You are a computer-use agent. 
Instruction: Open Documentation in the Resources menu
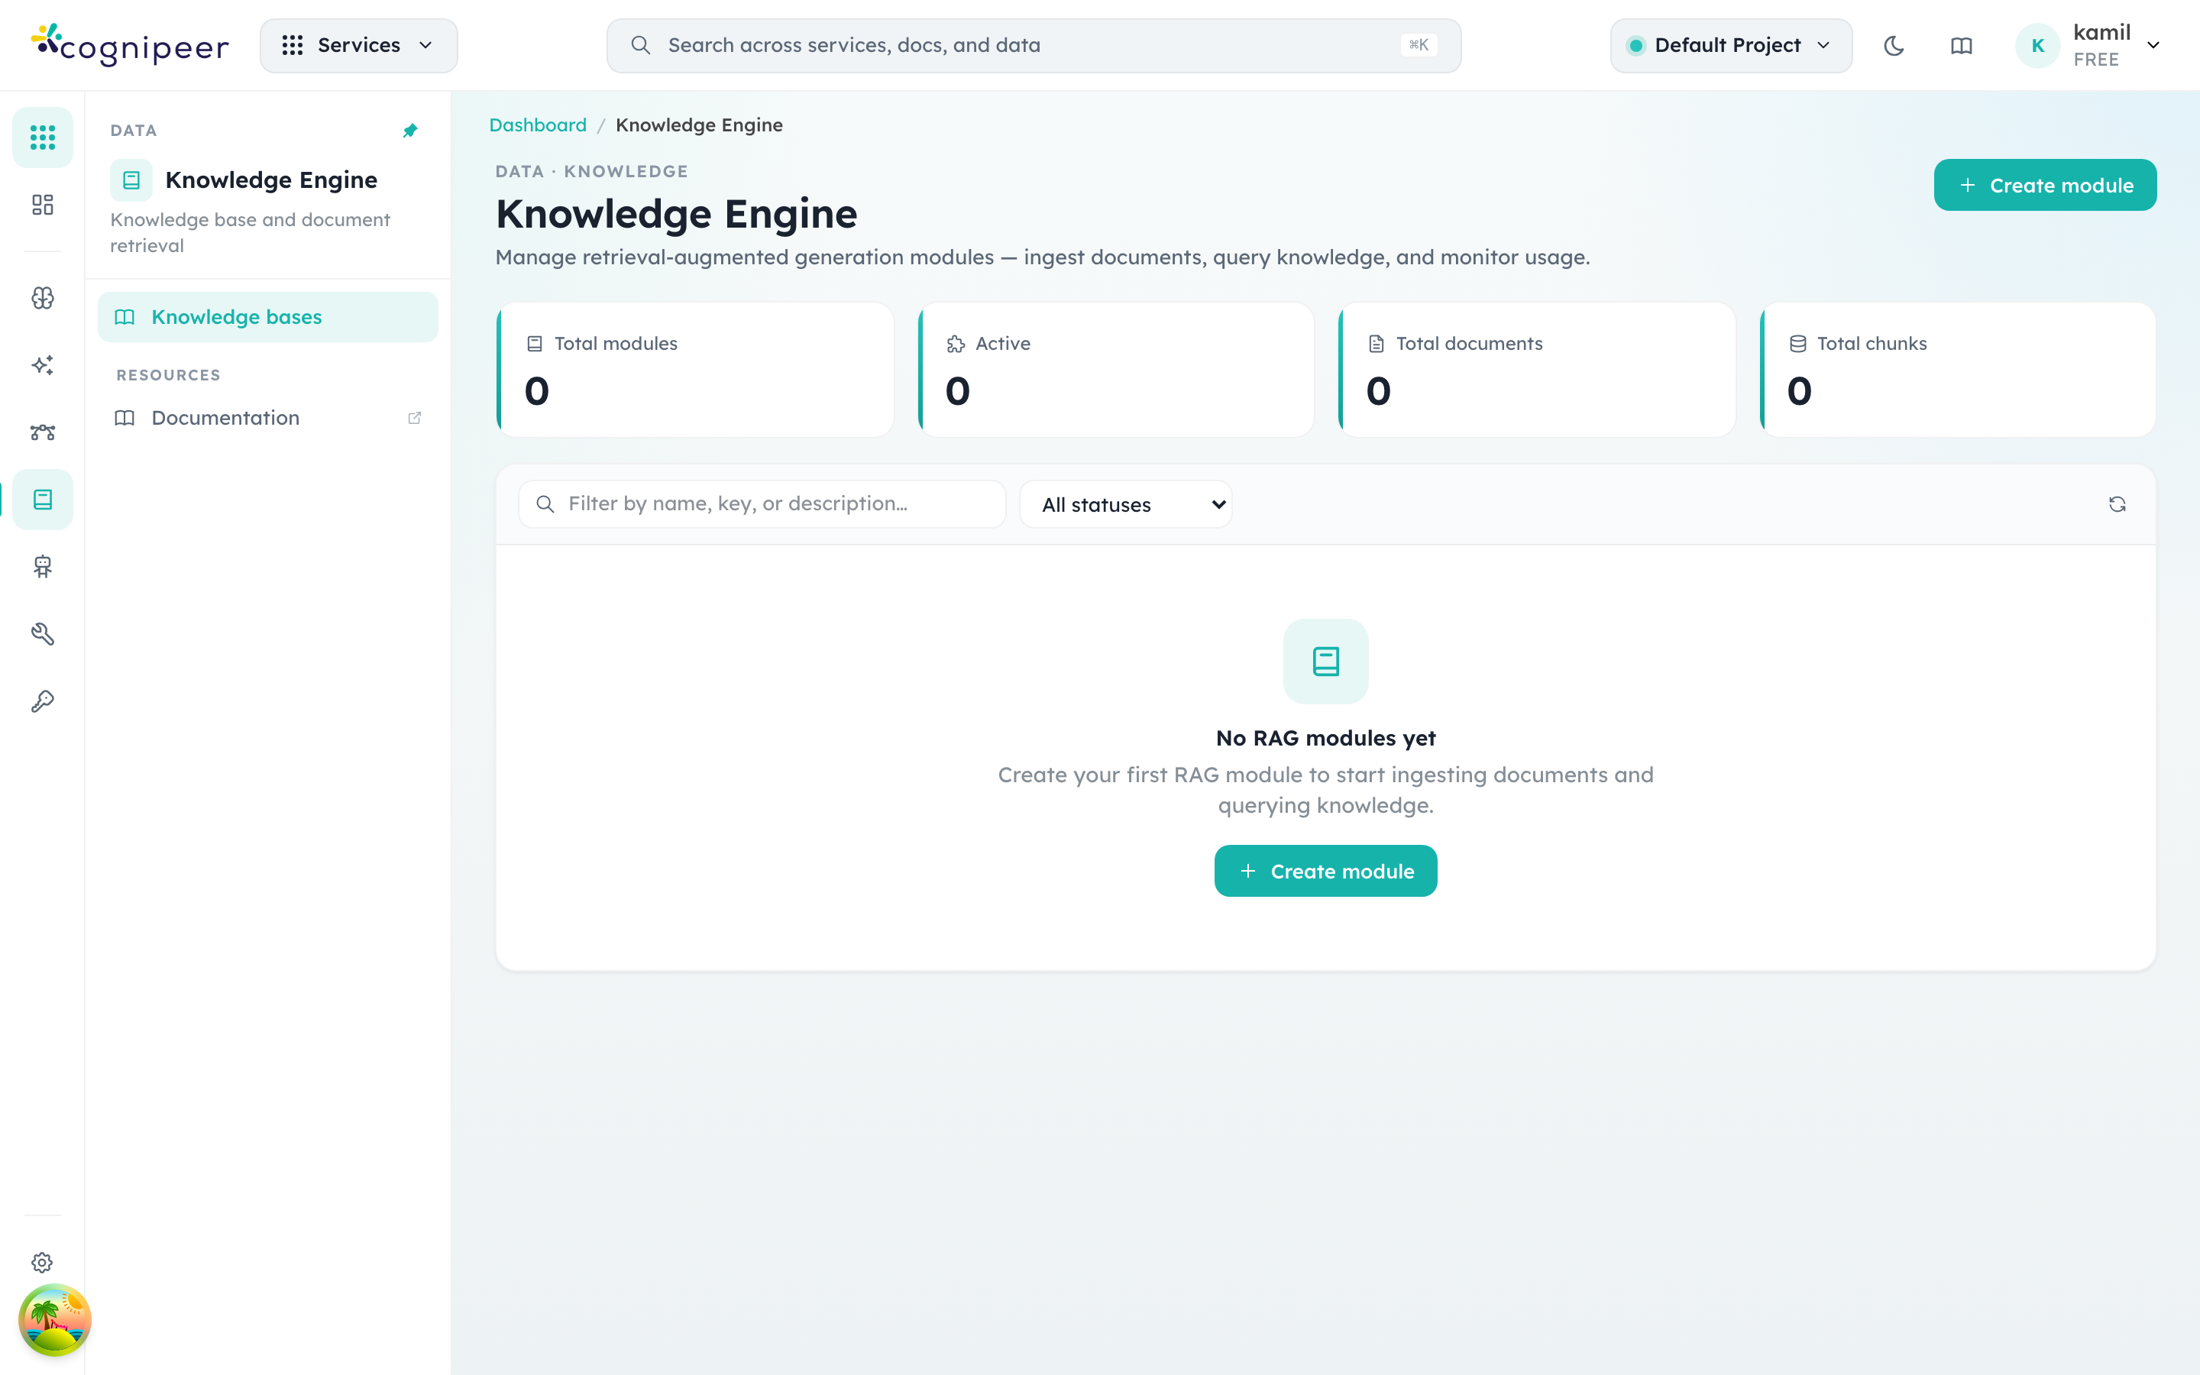click(x=267, y=417)
